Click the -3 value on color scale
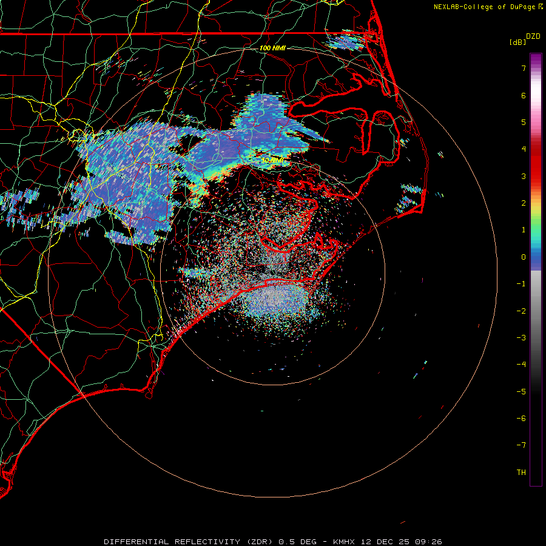 click(521, 338)
